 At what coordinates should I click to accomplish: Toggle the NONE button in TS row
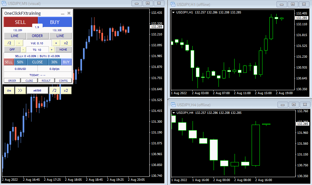pos(63,50)
